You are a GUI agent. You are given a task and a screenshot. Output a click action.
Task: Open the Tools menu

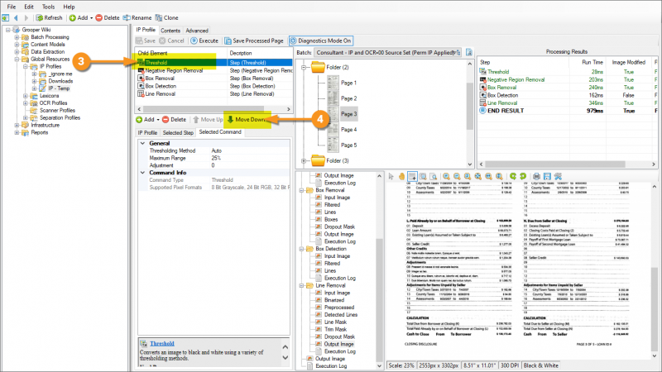pyautogui.click(x=49, y=6)
